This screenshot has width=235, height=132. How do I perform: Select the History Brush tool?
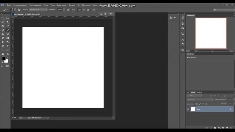point(7,34)
